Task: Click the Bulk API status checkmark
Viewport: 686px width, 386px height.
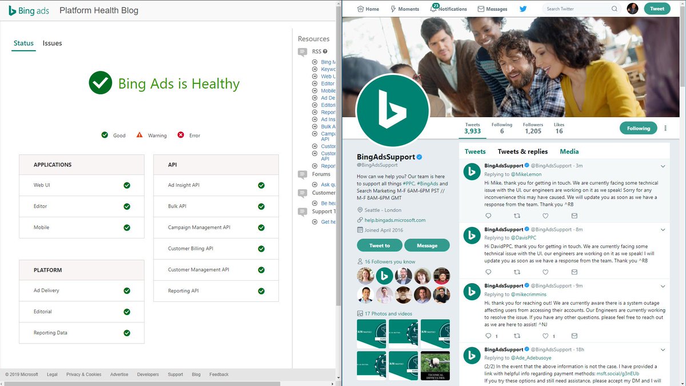Action: coord(261,206)
